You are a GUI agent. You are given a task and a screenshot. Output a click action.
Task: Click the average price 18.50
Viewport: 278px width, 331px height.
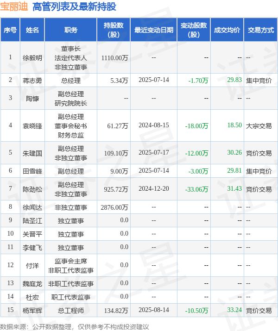234,125
